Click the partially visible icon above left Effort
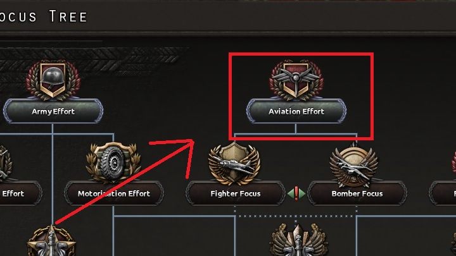 pyautogui.click(x=5, y=163)
